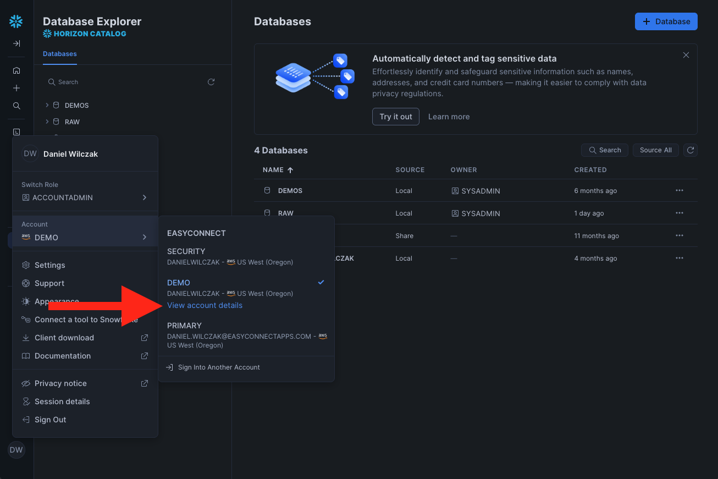Click View account details link
The height and width of the screenshot is (479, 718).
(205, 305)
